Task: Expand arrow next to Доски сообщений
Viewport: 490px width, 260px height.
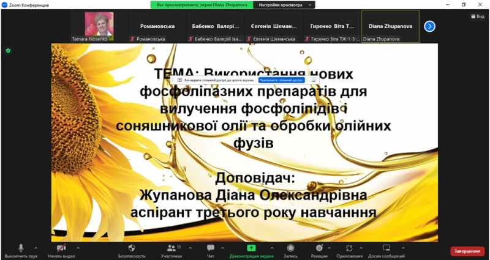Action: point(403,248)
